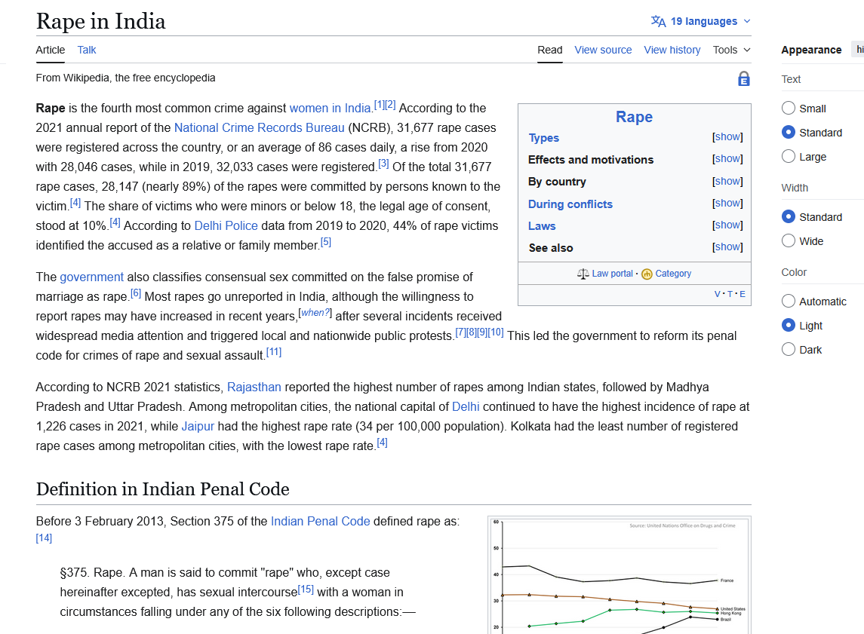864x634 pixels.
Task: Open citation reference 3
Action: click(x=383, y=164)
